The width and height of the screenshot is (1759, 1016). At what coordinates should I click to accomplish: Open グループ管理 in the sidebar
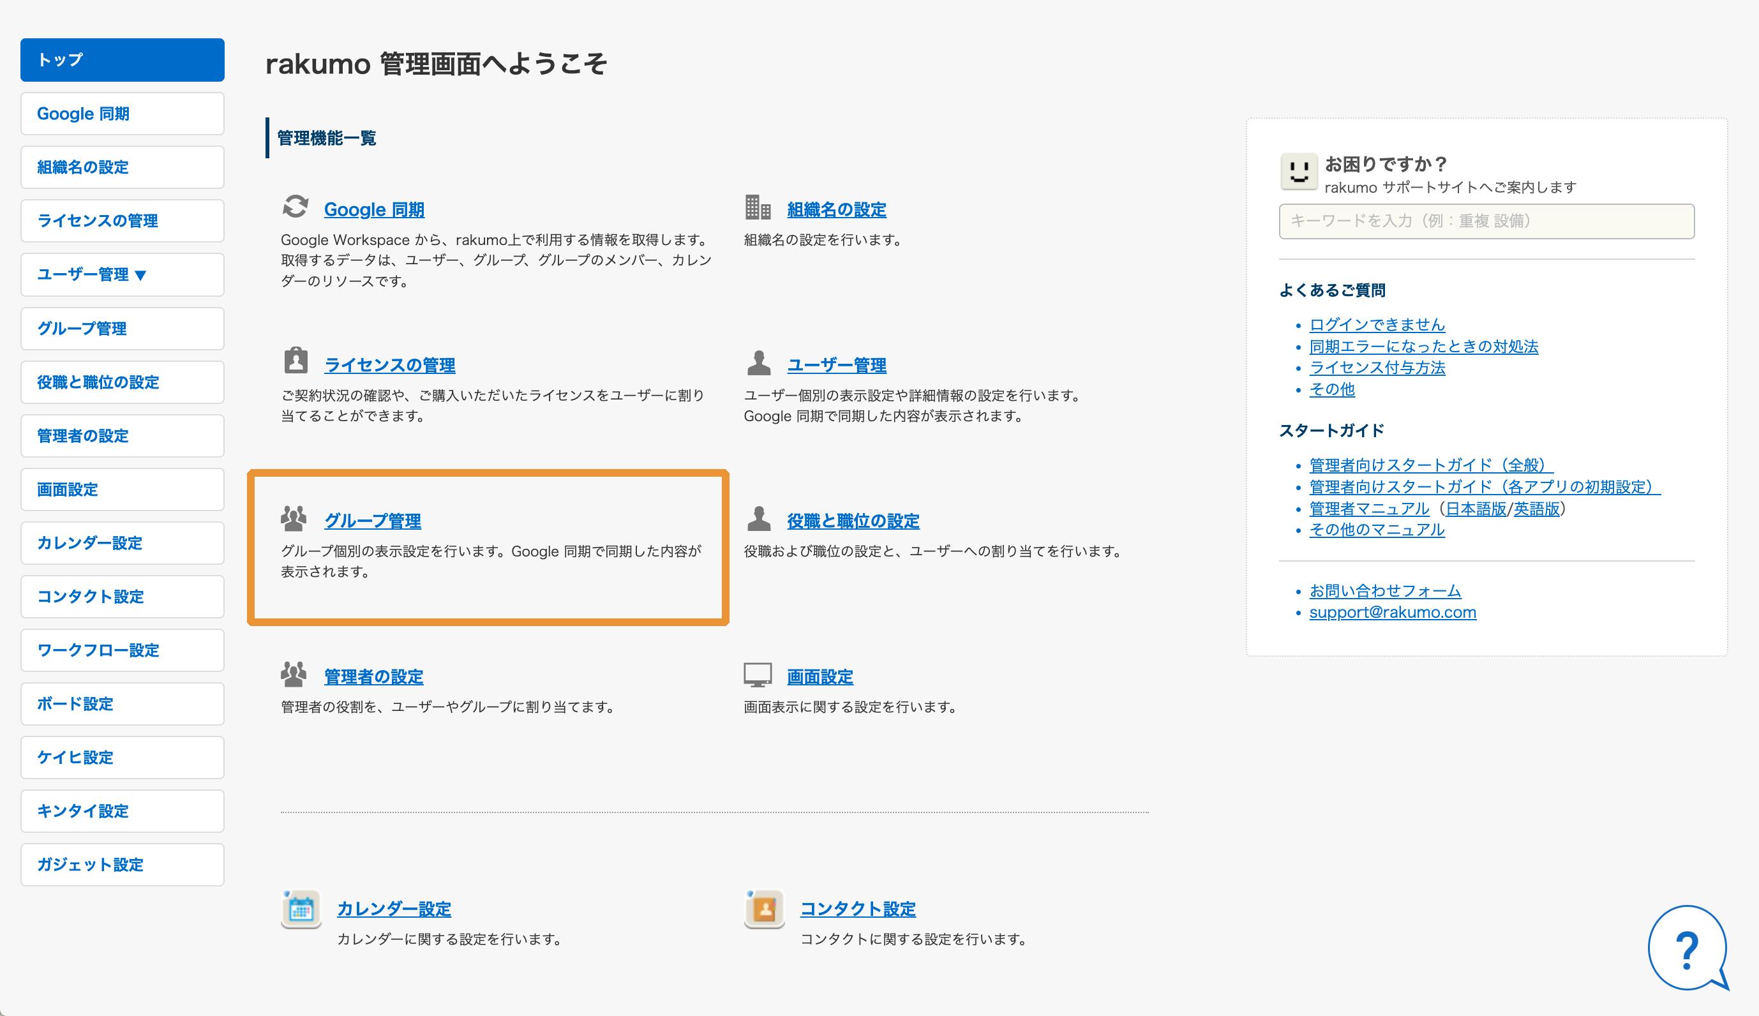click(122, 329)
